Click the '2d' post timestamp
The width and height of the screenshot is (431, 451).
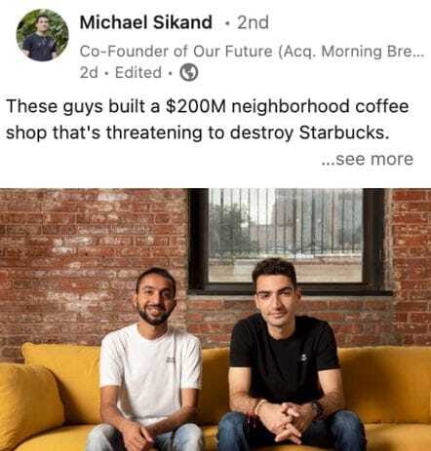tap(89, 72)
